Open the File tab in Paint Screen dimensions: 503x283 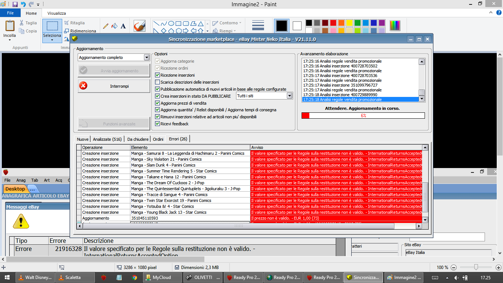coord(10,13)
